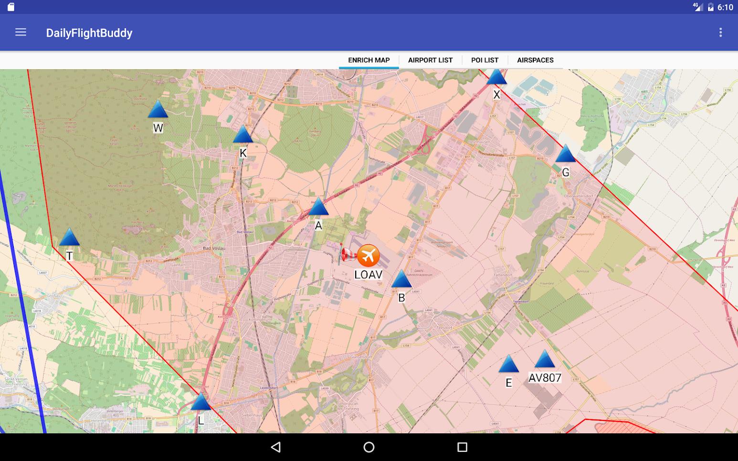Select waypoint triangle L
Image resolution: width=738 pixels, height=461 pixels.
(x=201, y=402)
